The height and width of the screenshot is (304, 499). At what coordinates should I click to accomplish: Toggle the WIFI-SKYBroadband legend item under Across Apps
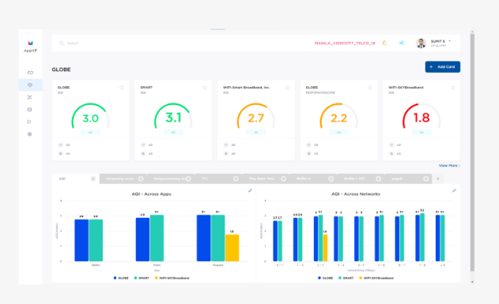pos(172,278)
